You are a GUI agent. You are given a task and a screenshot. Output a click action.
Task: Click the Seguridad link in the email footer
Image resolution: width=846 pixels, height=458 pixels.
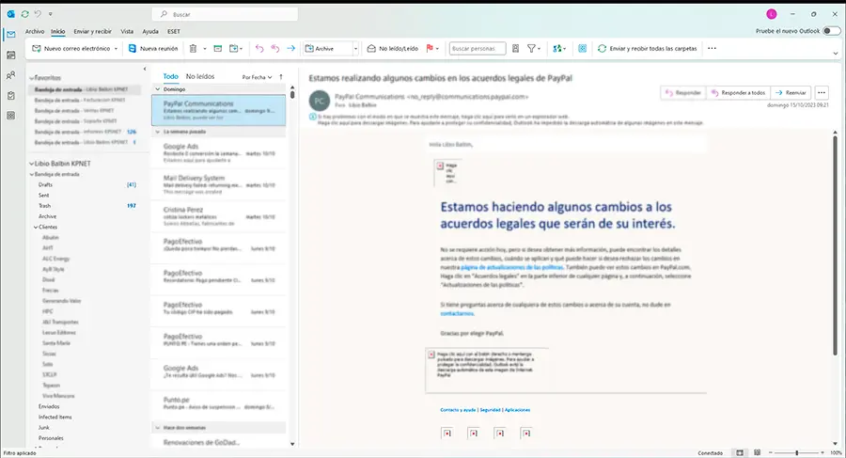tap(491, 410)
